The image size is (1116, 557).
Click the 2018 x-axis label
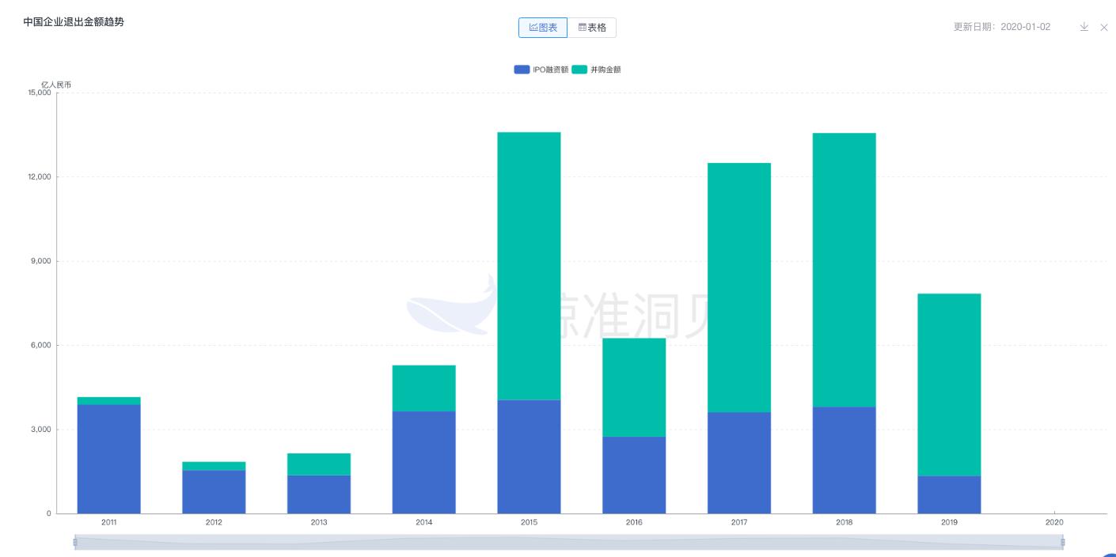click(x=844, y=522)
